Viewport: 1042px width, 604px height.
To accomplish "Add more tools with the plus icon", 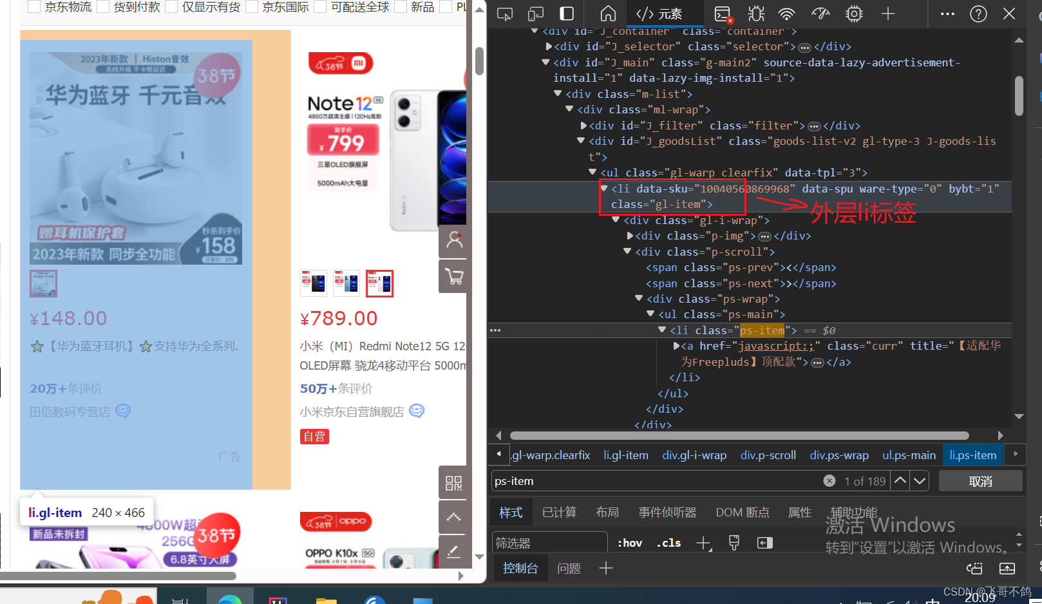I will click(x=888, y=14).
